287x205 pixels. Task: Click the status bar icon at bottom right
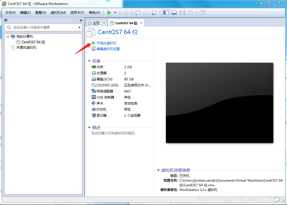click(277, 199)
